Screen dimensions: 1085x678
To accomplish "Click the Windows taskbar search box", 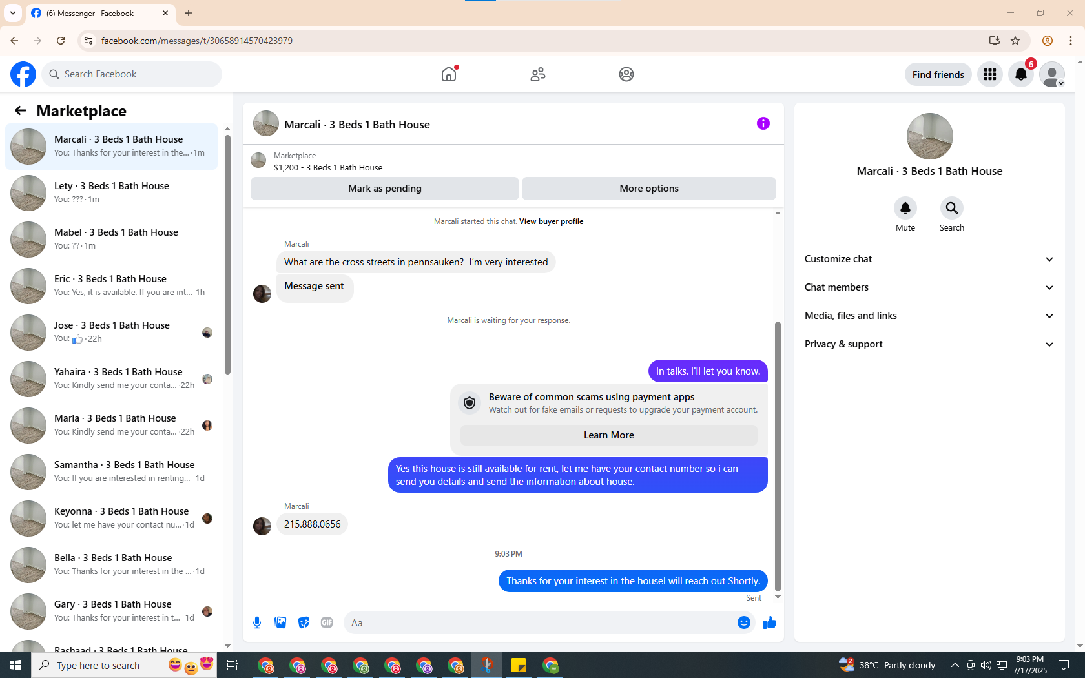I will tap(125, 665).
